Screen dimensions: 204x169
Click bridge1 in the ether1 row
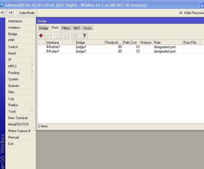tap(81, 47)
